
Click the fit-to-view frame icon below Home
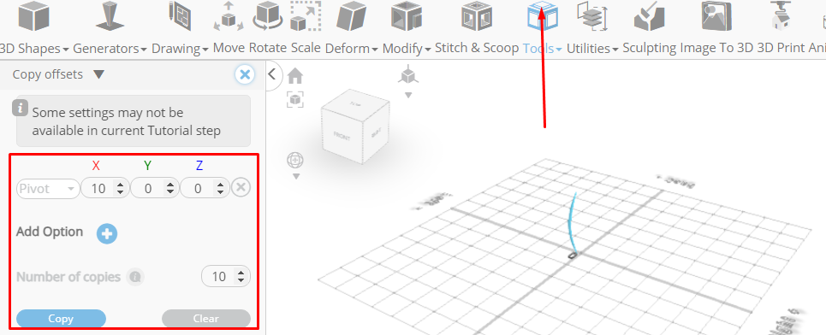point(295,99)
